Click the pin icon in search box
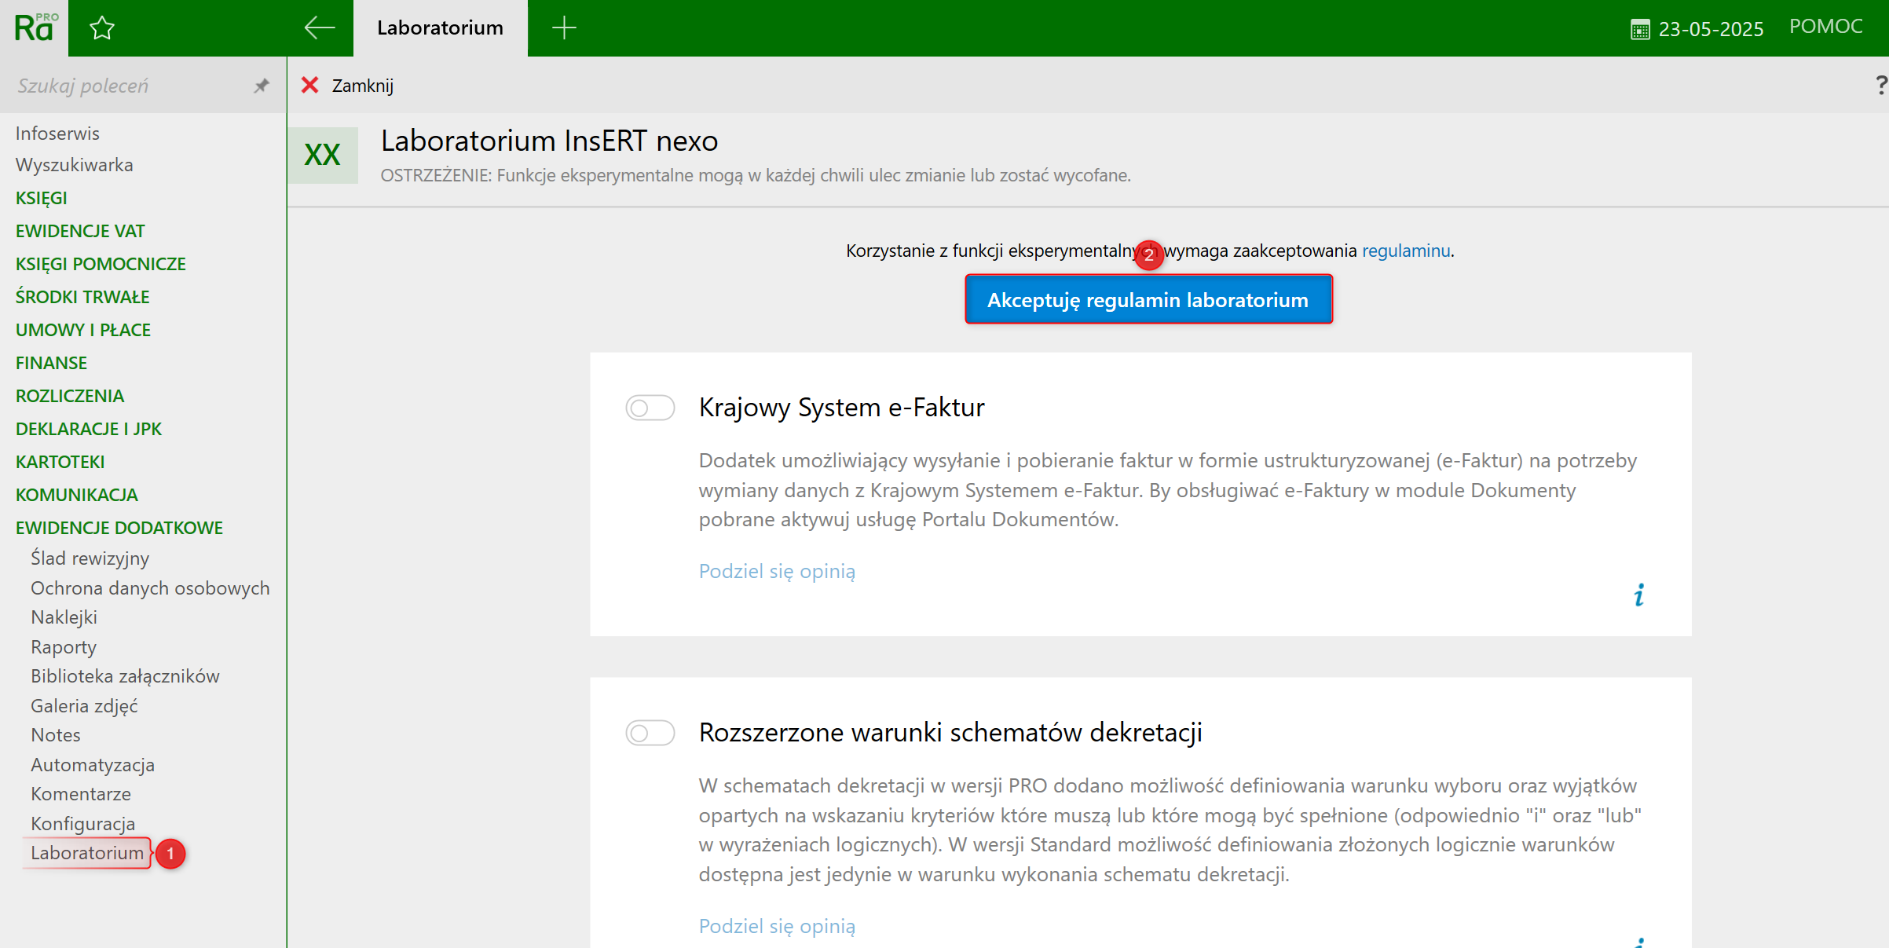 tap(262, 86)
